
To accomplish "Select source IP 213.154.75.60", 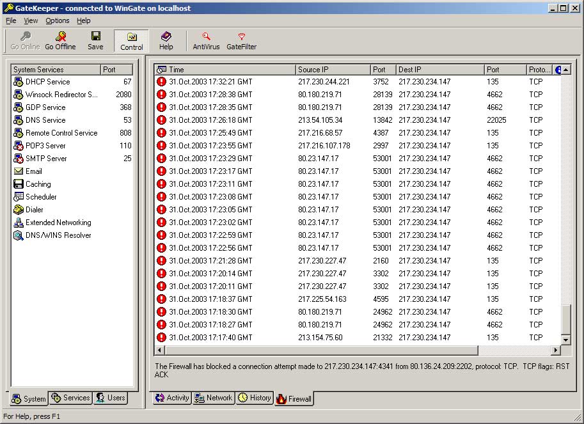I will pos(320,337).
